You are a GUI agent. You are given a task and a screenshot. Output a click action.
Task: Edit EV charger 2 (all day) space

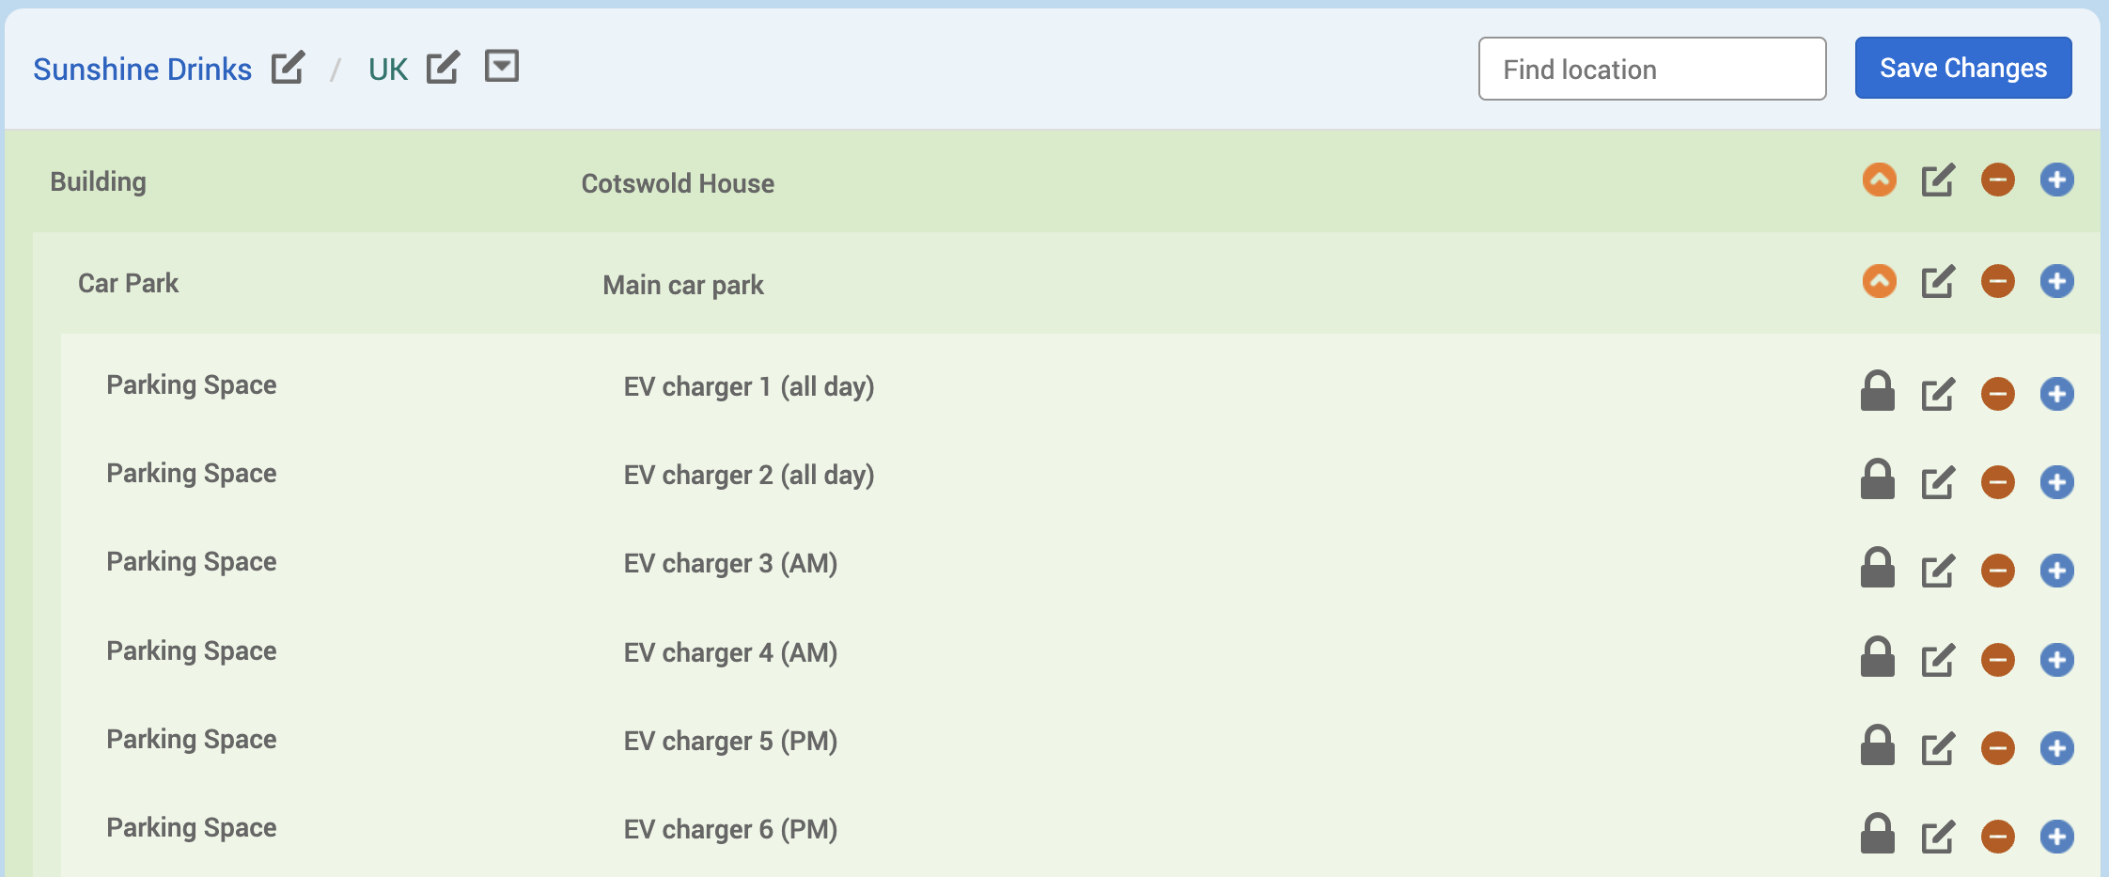click(1938, 482)
